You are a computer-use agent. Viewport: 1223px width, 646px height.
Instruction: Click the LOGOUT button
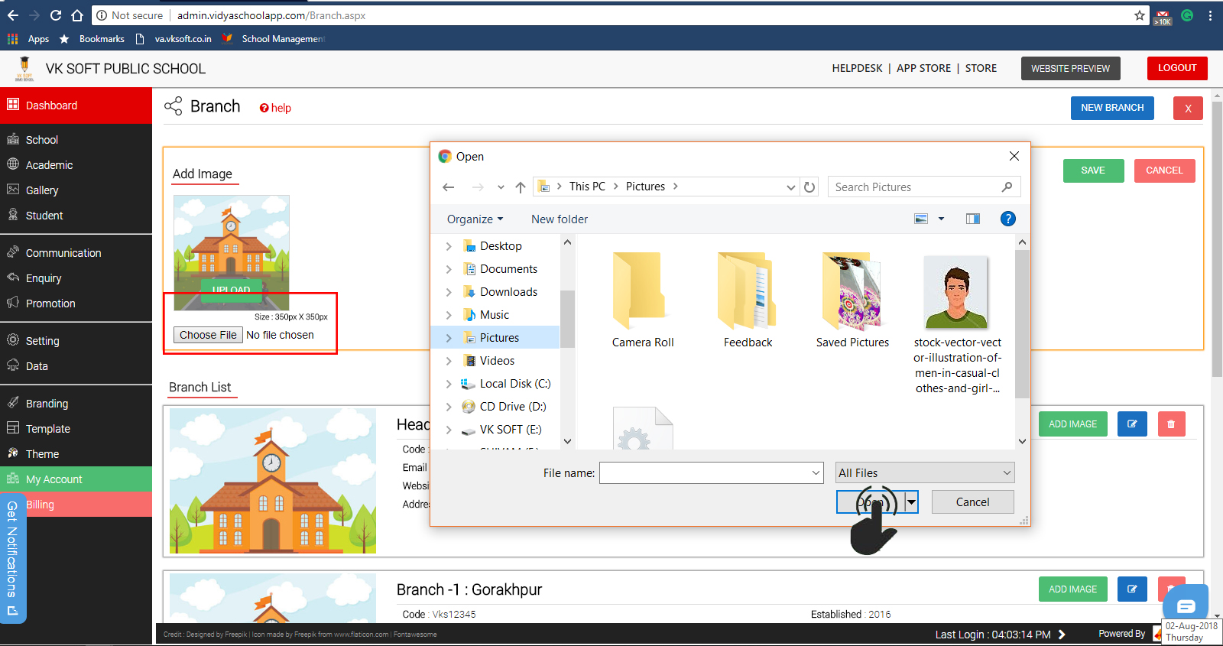click(1177, 68)
